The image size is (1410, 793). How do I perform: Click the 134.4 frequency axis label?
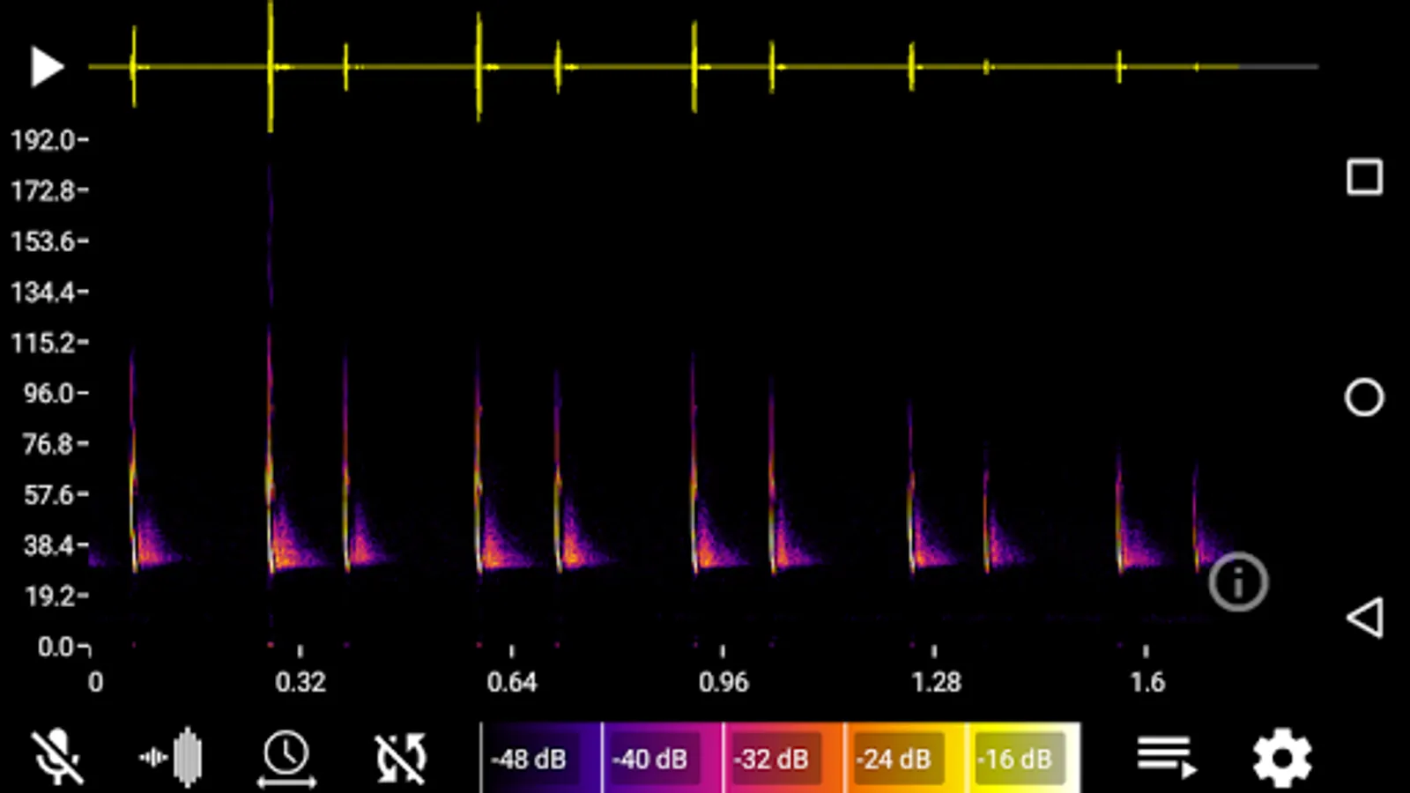(43, 292)
